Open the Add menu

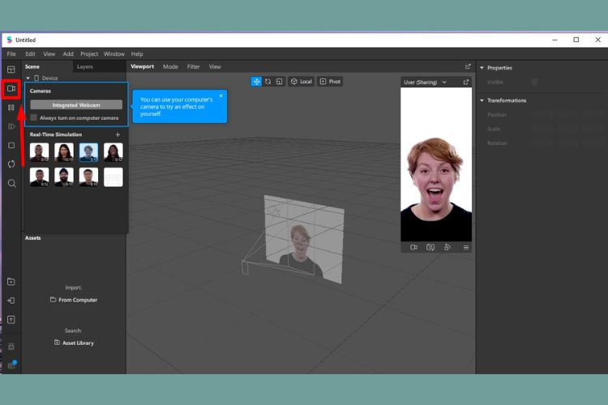click(68, 54)
